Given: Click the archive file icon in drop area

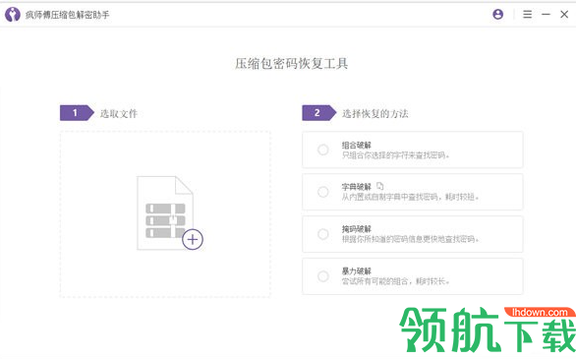Looking at the screenshot, I should pyautogui.click(x=165, y=213).
